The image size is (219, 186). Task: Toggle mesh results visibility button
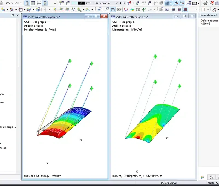click(x=167, y=3)
